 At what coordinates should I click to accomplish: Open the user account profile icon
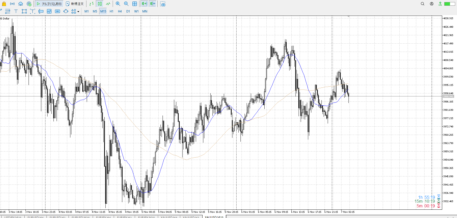coord(432,4)
